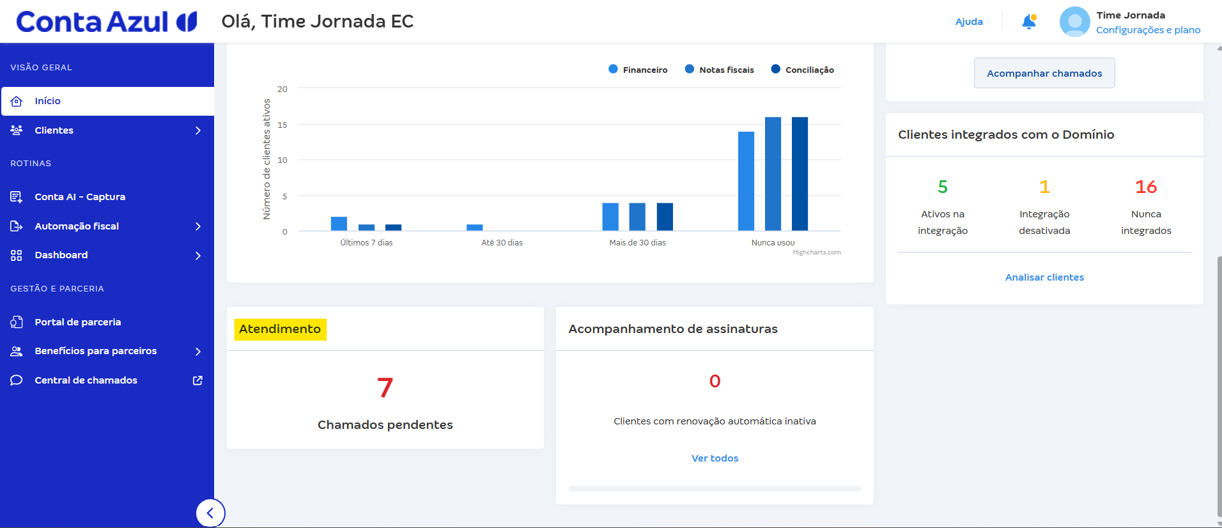This screenshot has width=1222, height=528.
Task: Click the Acompanhamento de assinaturas title
Action: click(x=673, y=329)
